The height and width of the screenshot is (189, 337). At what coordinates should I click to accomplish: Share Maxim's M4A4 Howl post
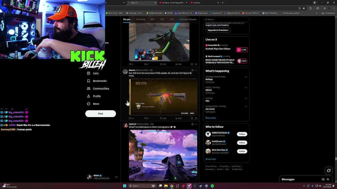(196, 118)
